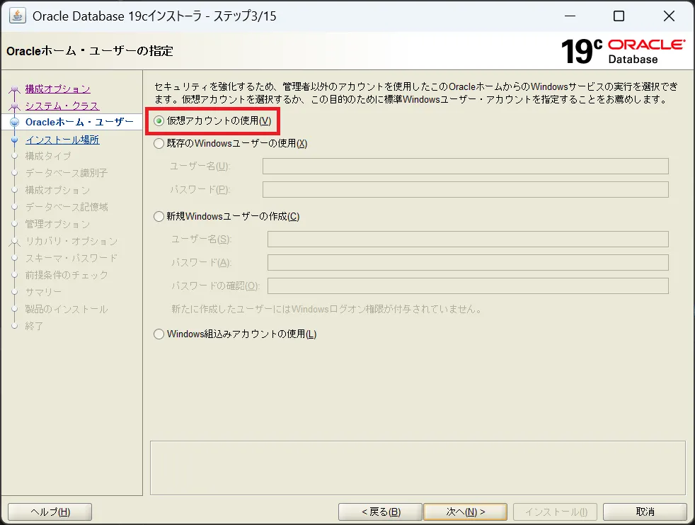Click disabled サマリー step
This screenshot has height=525, width=695.
(43, 292)
